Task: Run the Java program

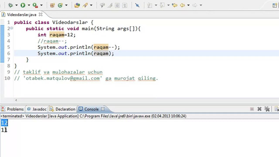Action: pos(23,5)
